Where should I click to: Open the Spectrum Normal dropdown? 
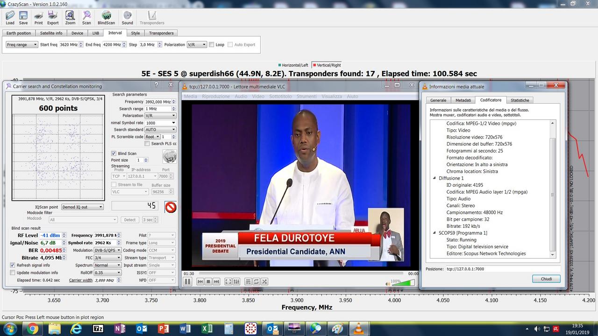click(x=107, y=265)
